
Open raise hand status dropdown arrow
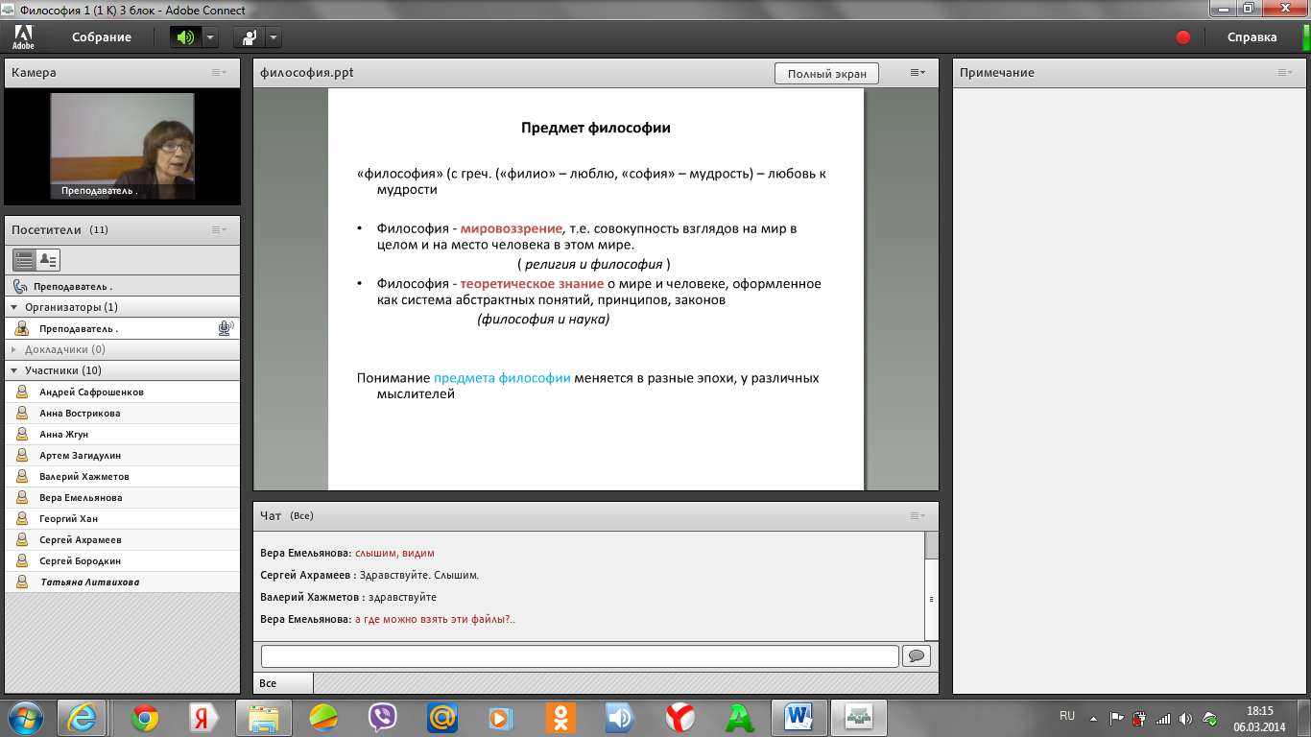(274, 37)
